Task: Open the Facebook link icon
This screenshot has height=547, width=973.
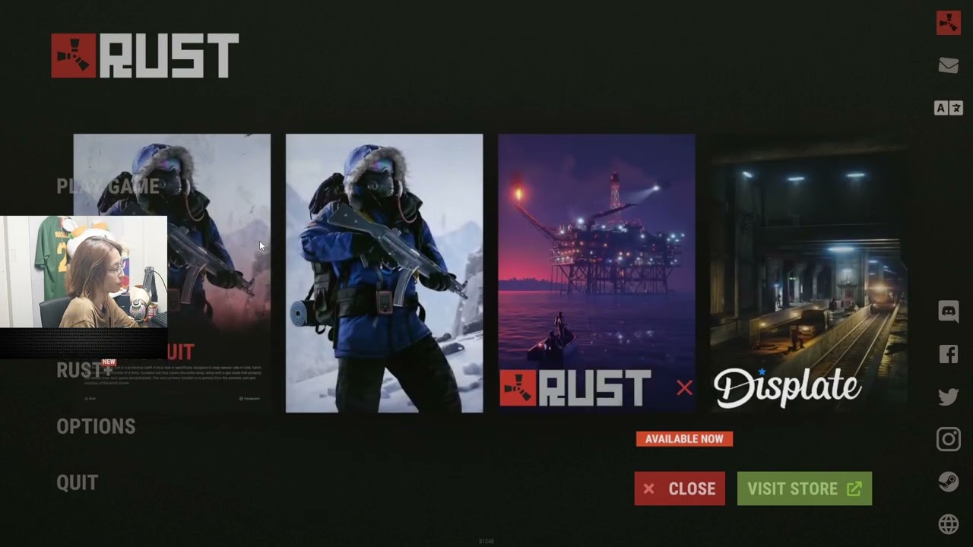Action: (x=949, y=354)
